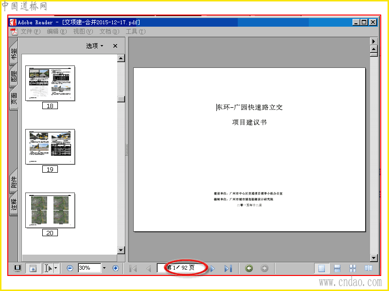Click the thumbnail panel scrollbar handle
The height and width of the screenshot is (291, 389).
click(x=121, y=99)
